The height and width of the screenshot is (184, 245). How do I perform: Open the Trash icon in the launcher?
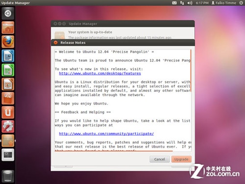click(x=8, y=176)
